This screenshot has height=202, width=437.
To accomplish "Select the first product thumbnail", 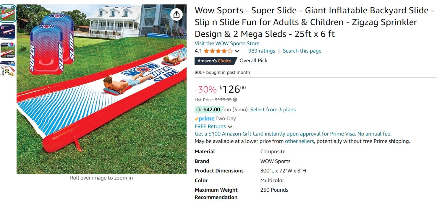I will (x=8, y=14).
